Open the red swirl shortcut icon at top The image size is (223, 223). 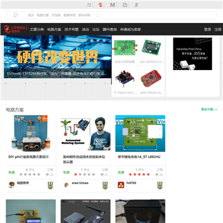pyautogui.click(x=100, y=5)
